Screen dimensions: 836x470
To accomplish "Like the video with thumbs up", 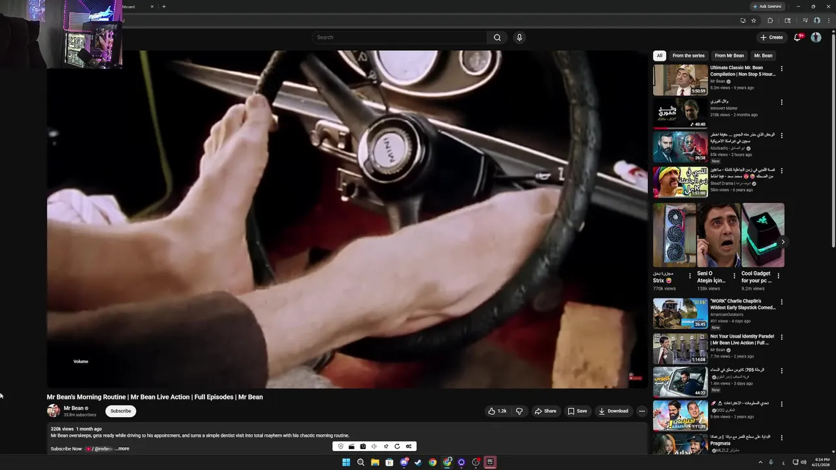I will [x=497, y=411].
